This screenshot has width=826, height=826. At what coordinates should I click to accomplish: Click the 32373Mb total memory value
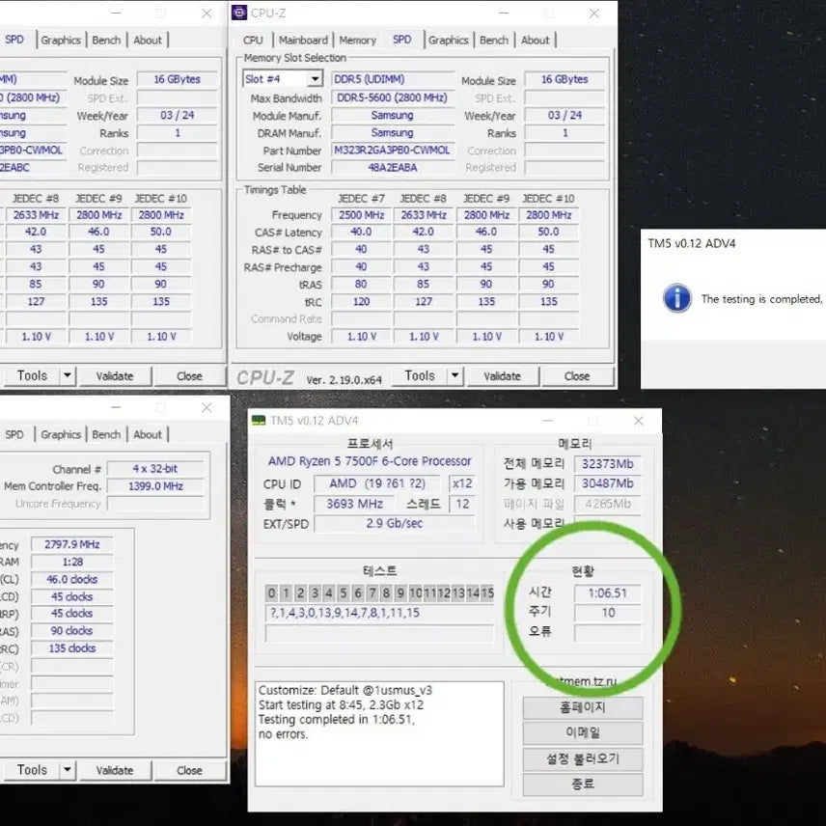pyautogui.click(x=607, y=464)
